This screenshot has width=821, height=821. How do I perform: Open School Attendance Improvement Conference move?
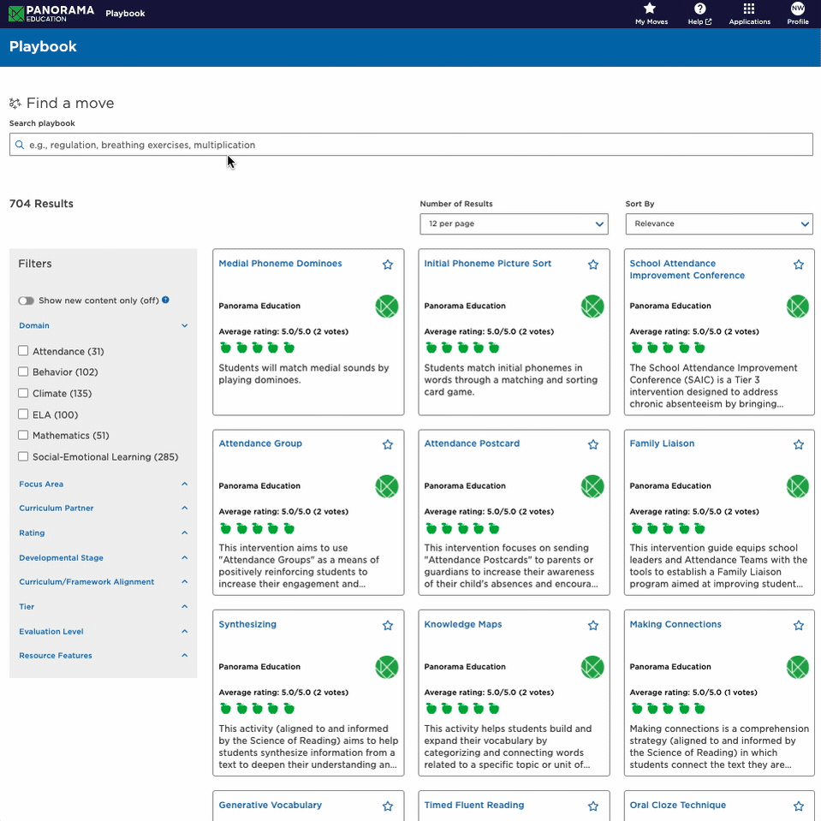click(x=687, y=269)
